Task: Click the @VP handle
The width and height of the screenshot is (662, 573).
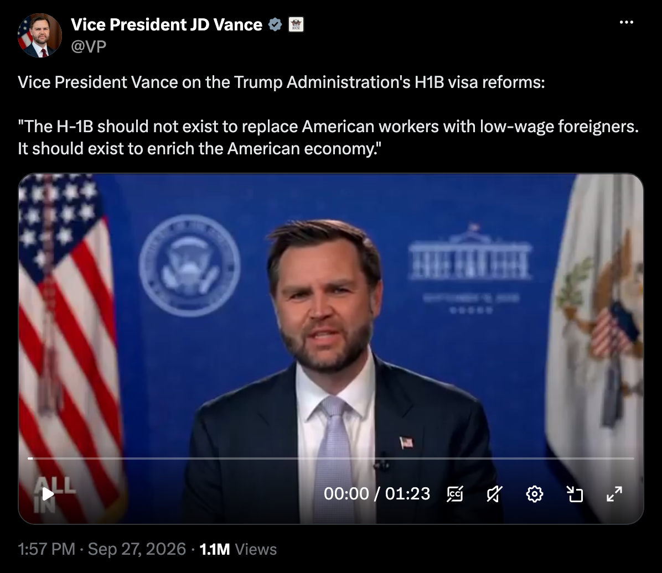Action: click(89, 46)
